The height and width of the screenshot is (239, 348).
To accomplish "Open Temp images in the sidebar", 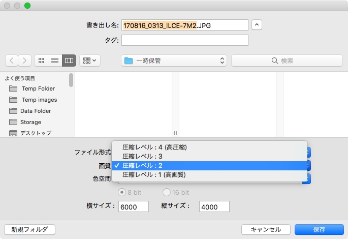I will 37,100.
